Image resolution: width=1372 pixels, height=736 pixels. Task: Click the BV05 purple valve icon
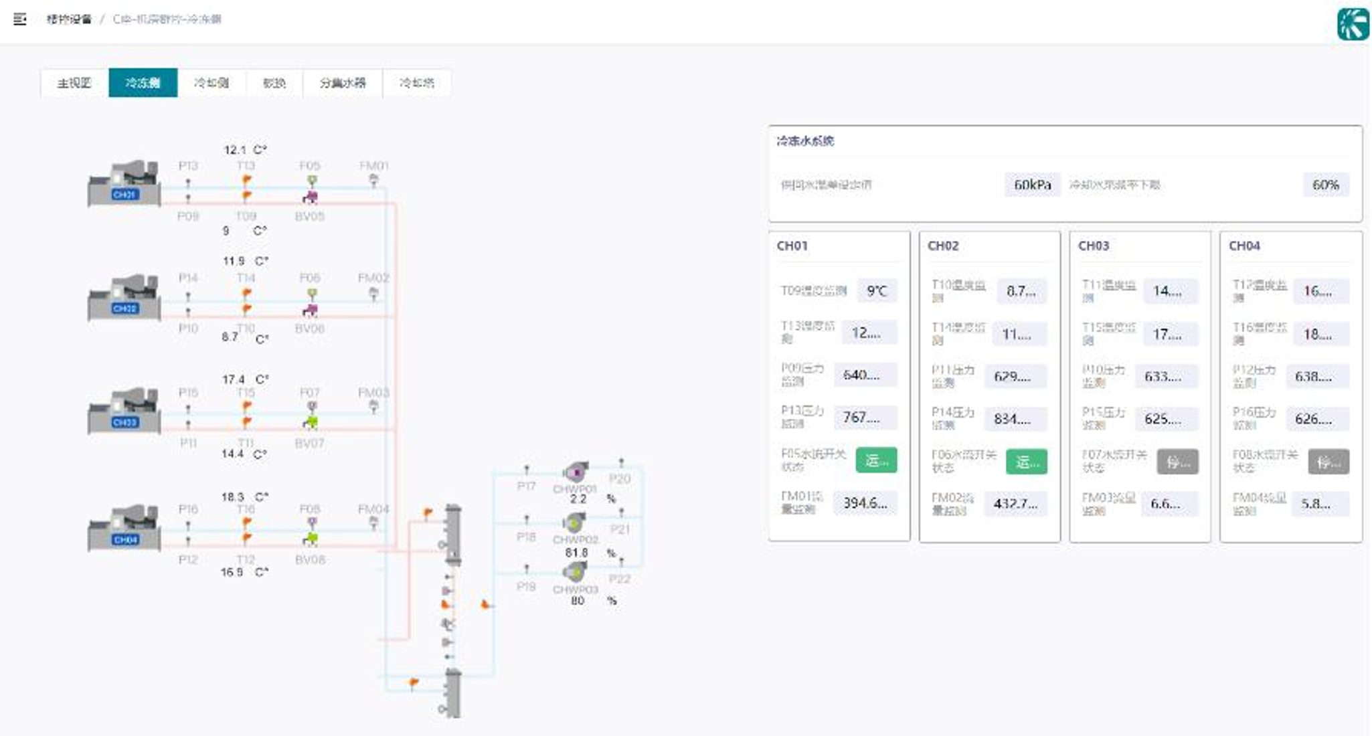(x=310, y=197)
